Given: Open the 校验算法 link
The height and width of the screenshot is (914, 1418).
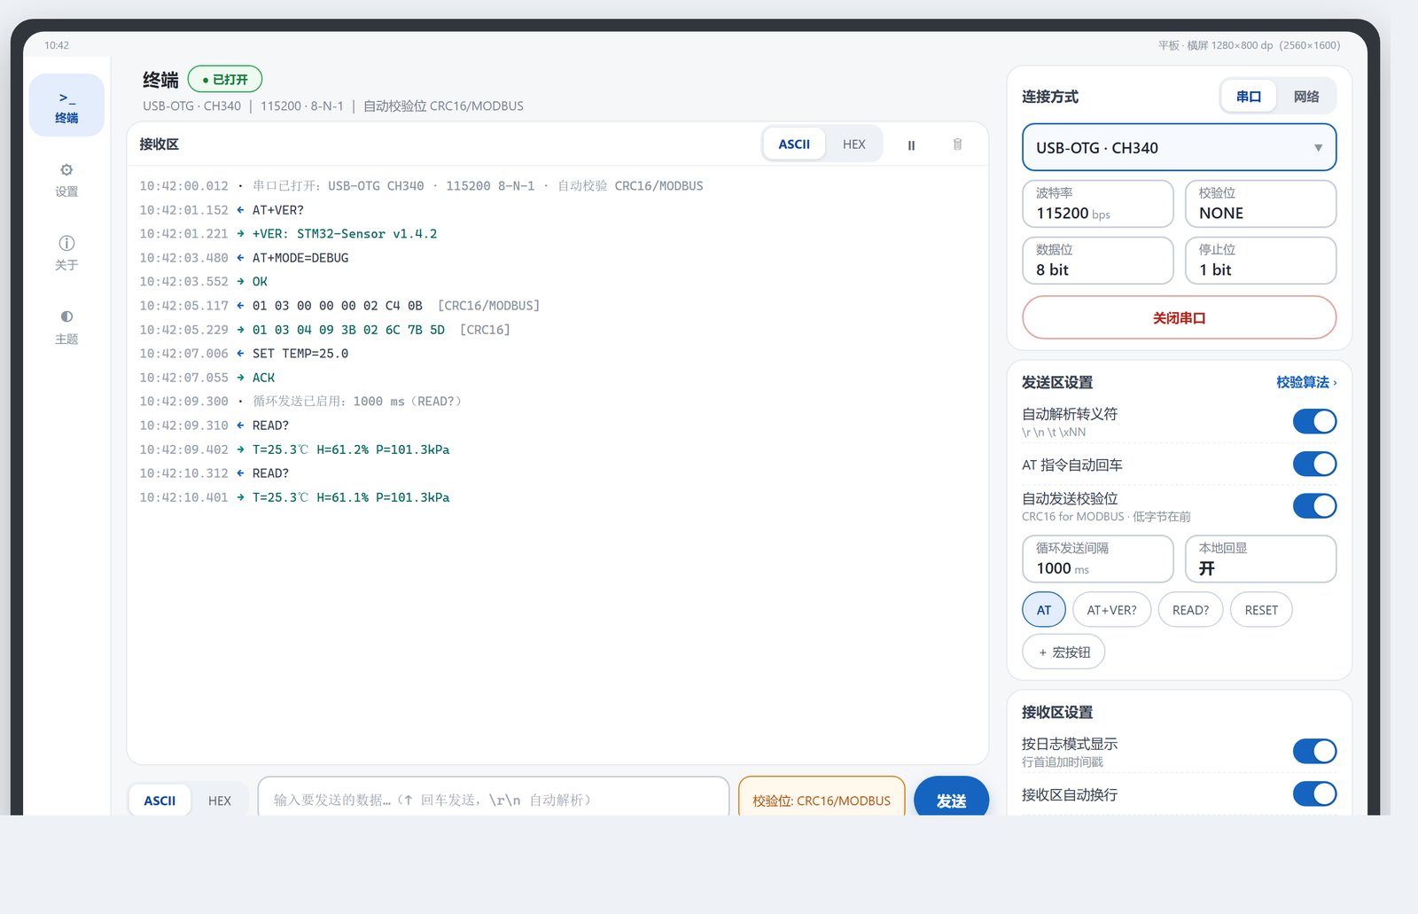Looking at the screenshot, I should point(1306,382).
